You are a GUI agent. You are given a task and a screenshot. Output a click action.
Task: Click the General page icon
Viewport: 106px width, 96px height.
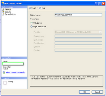click(x=3, y=10)
